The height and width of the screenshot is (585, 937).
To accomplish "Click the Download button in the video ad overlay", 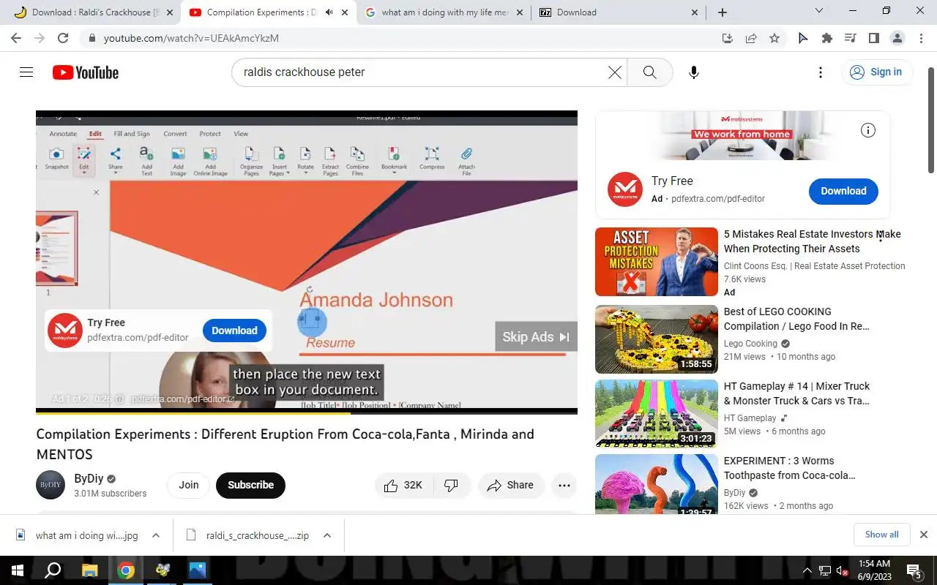I will click(x=234, y=331).
